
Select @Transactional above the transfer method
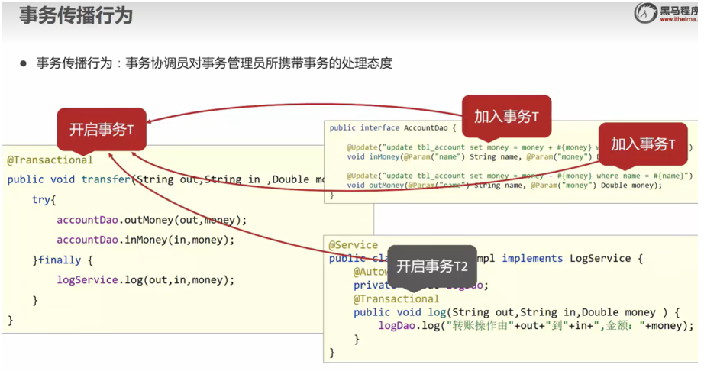pos(50,160)
